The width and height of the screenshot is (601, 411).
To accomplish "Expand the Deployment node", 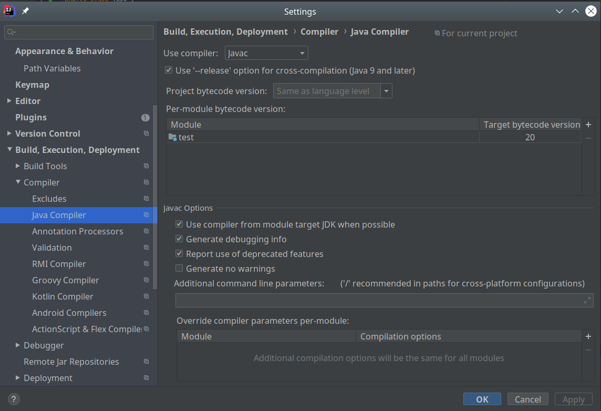I will point(18,378).
